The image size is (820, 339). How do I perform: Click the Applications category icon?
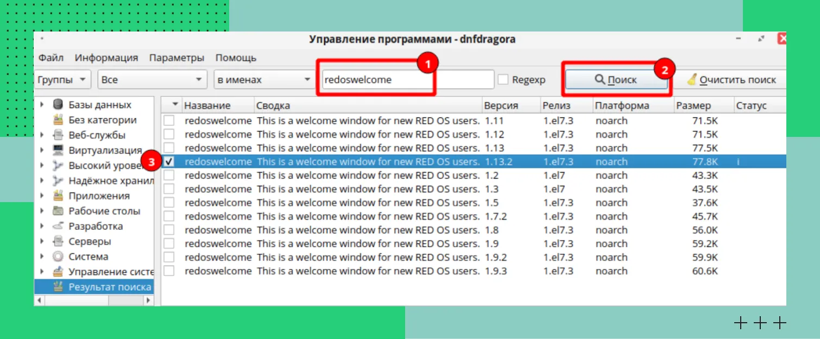[58, 196]
